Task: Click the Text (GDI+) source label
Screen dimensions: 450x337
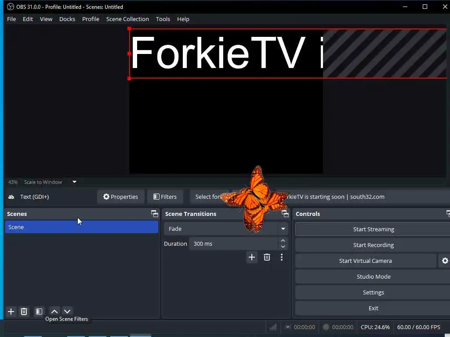Action: pos(34,197)
